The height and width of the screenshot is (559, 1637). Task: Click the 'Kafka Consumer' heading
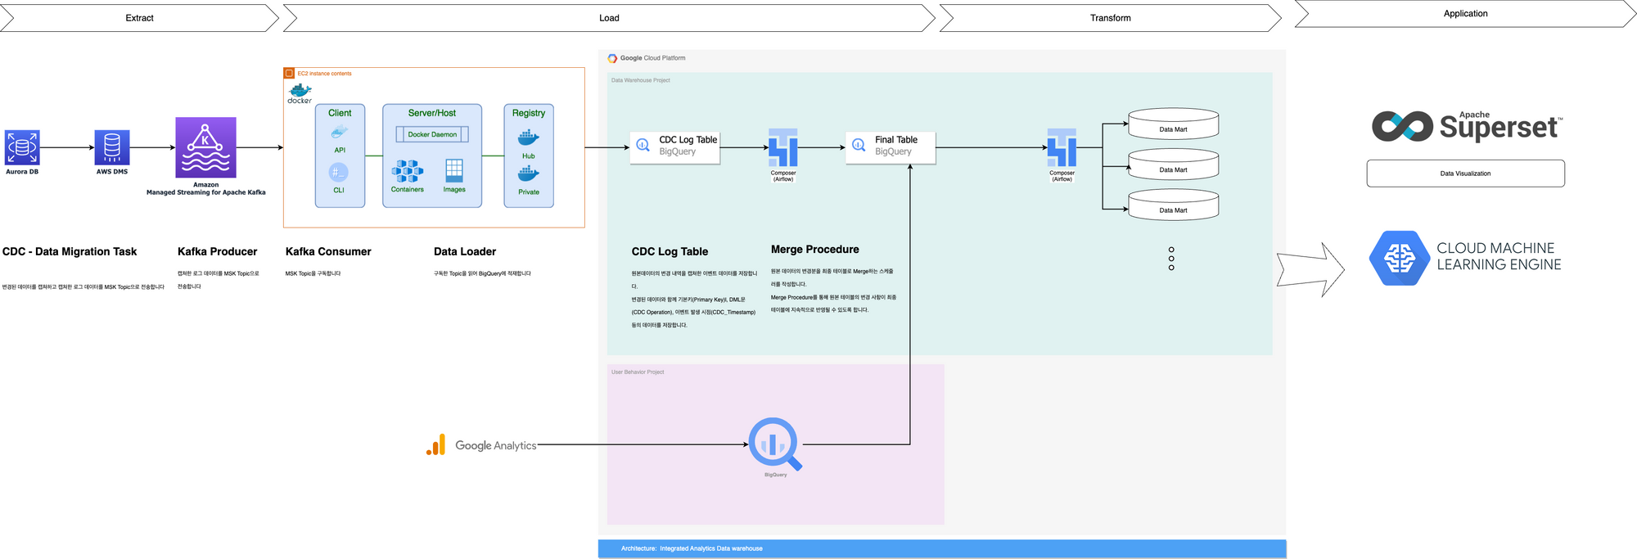(x=328, y=251)
